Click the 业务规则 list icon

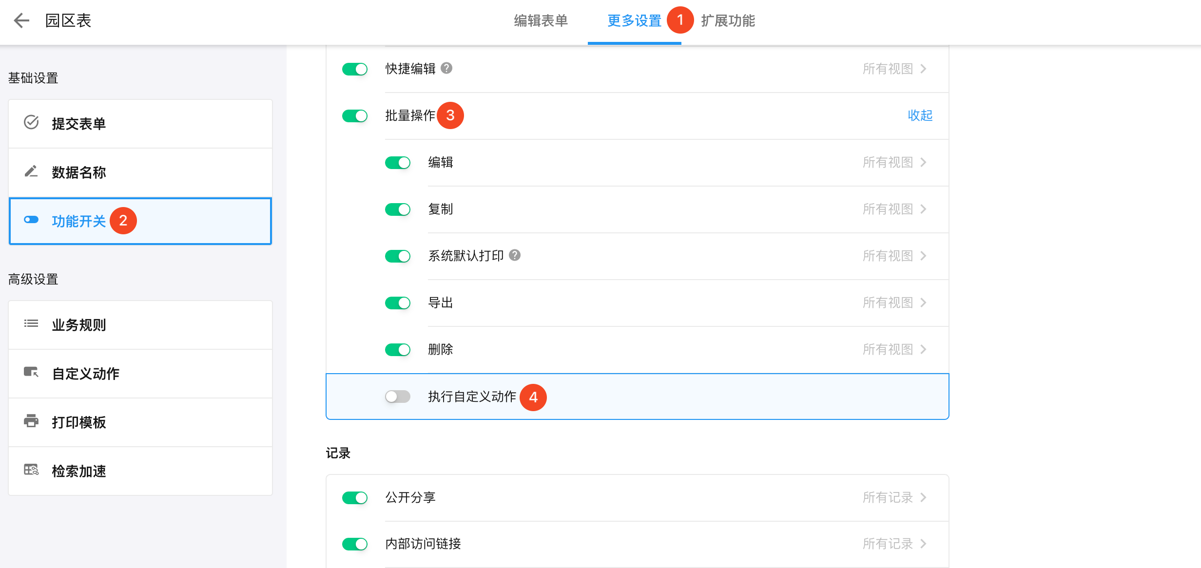(x=31, y=323)
